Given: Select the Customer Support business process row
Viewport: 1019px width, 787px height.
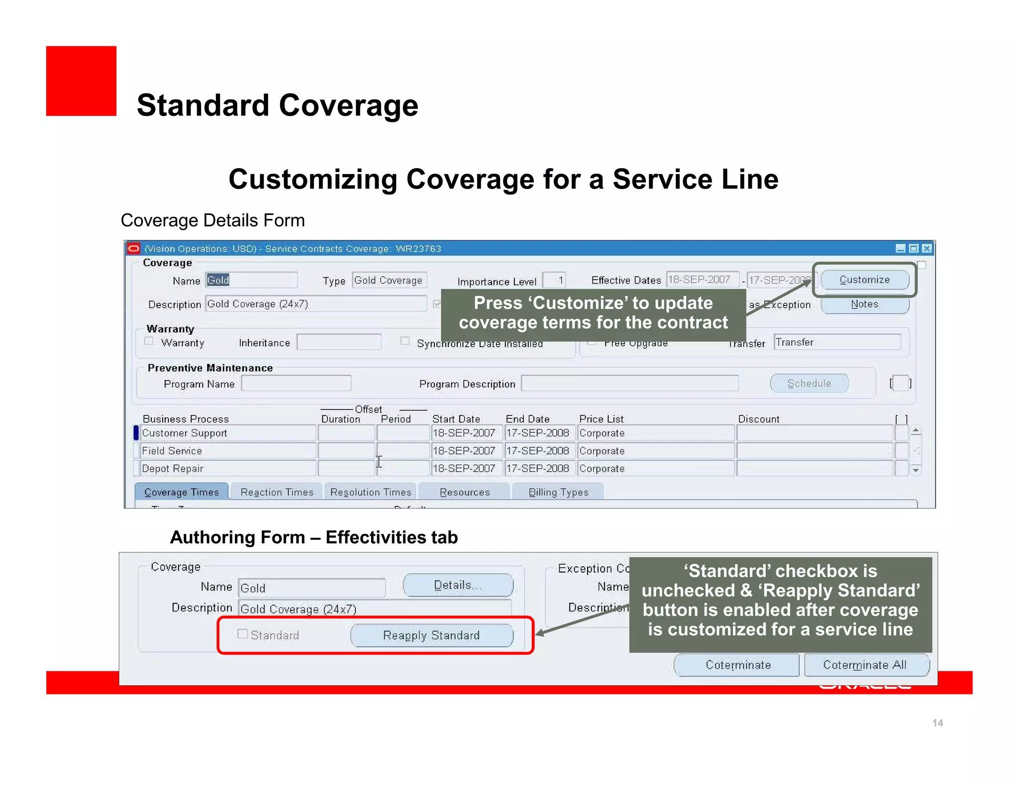Looking at the screenshot, I should 228,433.
